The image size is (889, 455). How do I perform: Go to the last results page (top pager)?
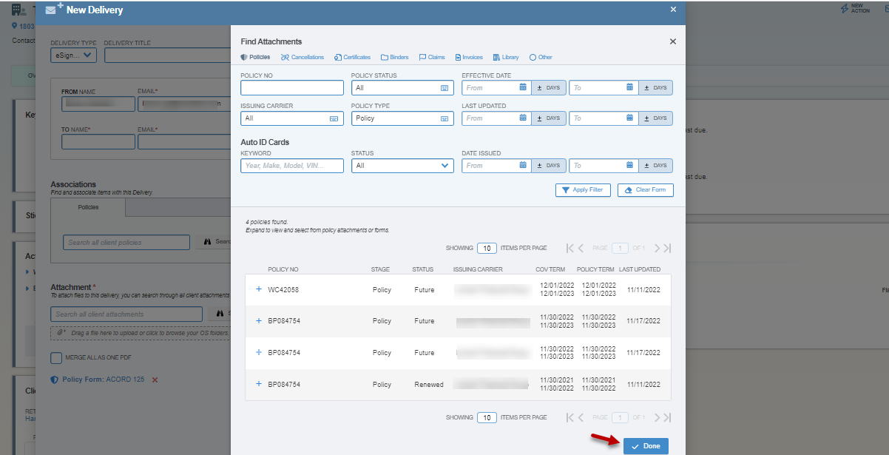coord(667,249)
